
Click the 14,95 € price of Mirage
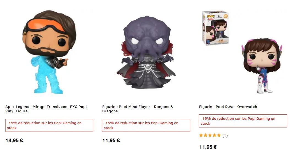(x=14, y=140)
